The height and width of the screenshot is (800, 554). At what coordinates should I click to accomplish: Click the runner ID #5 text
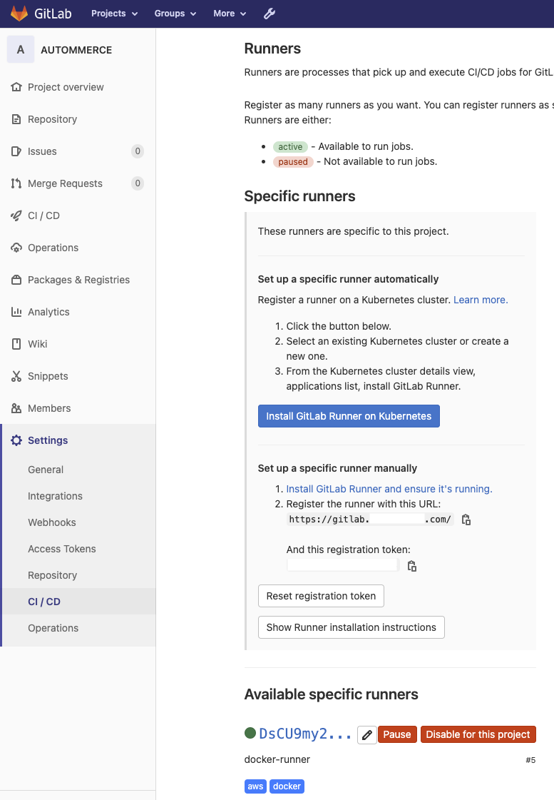click(x=530, y=760)
